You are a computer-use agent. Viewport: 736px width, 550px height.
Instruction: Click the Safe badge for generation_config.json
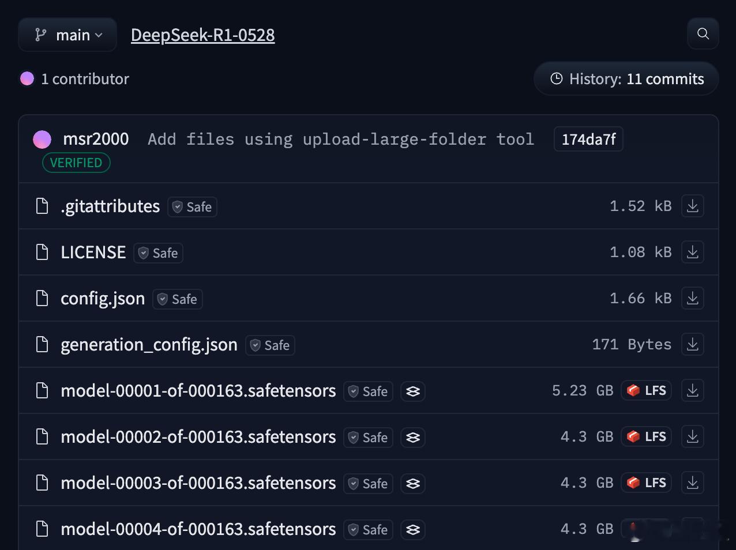[270, 345]
